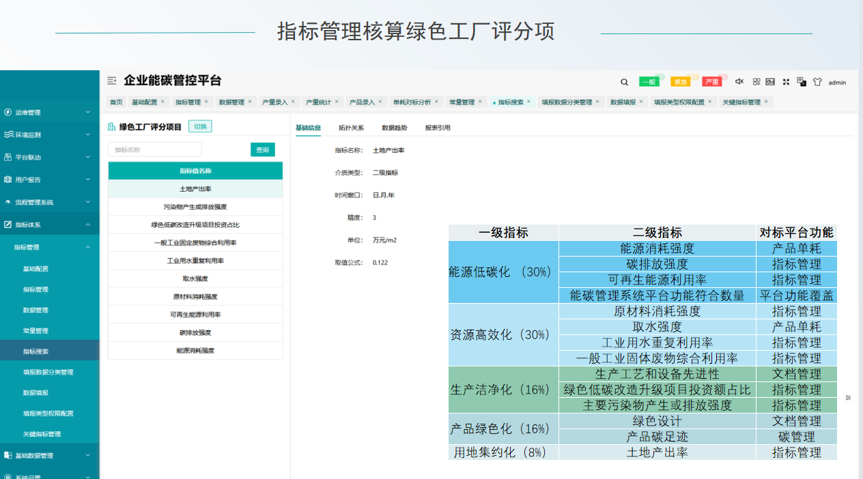Screen dimensions: 863x479
Task: Click the red 严重 alarm badge
Action: [x=712, y=82]
